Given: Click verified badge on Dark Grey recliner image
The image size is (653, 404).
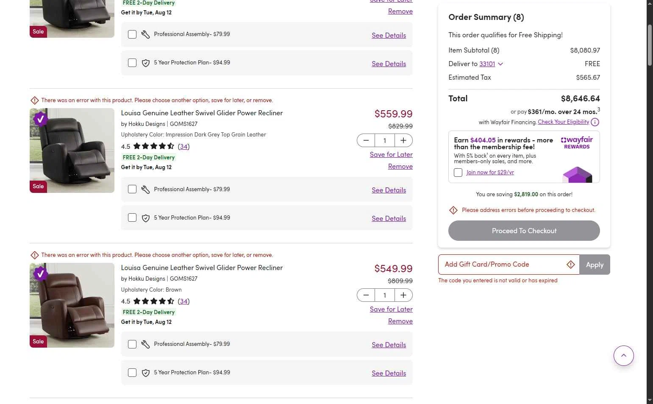Looking at the screenshot, I should click(x=40, y=119).
